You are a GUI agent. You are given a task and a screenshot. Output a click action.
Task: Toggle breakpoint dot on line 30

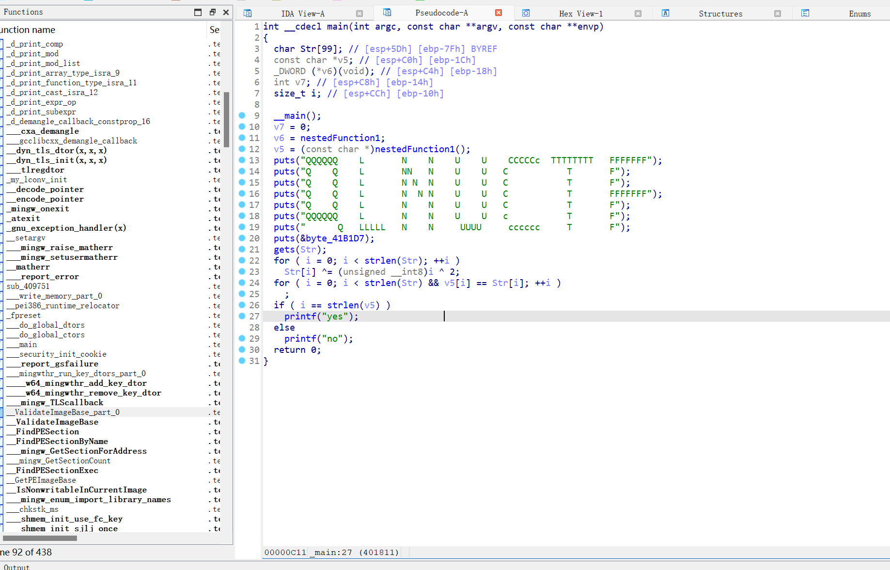click(242, 349)
